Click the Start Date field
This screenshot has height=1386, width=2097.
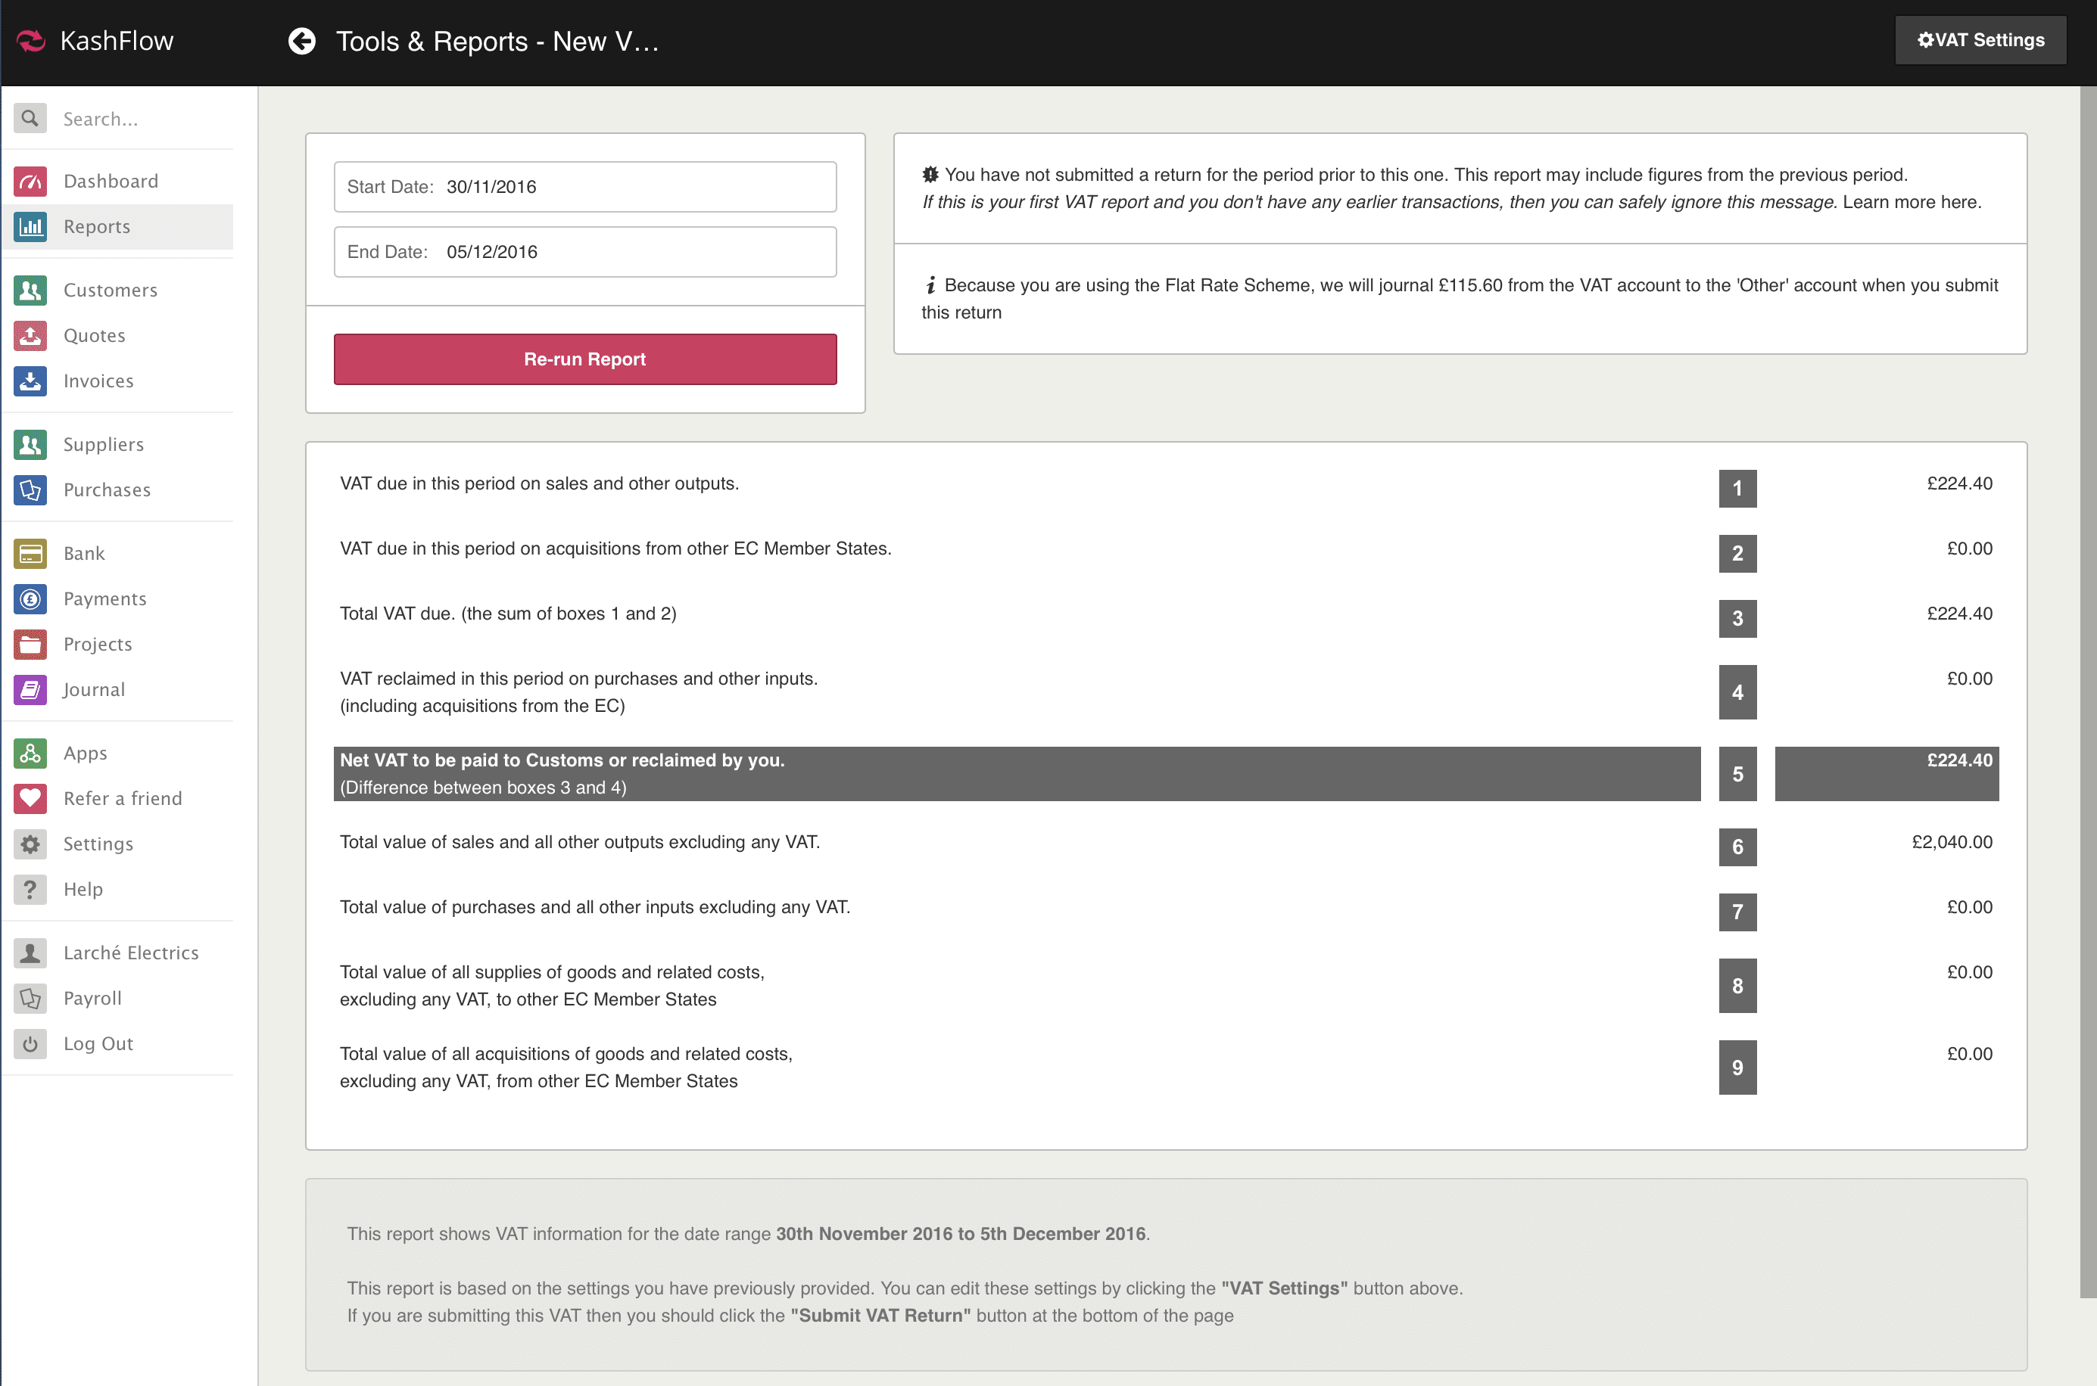584,187
